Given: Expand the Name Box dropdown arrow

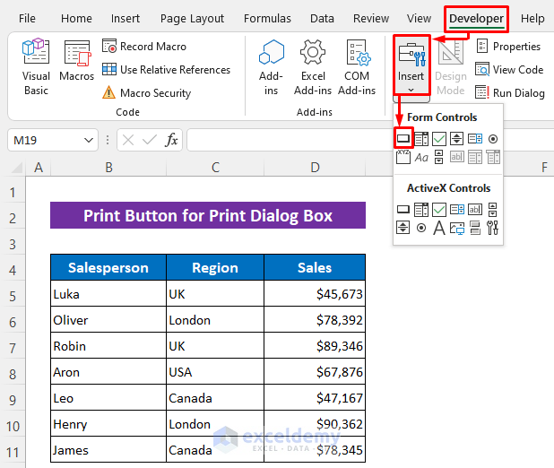Looking at the screenshot, I should (89, 140).
